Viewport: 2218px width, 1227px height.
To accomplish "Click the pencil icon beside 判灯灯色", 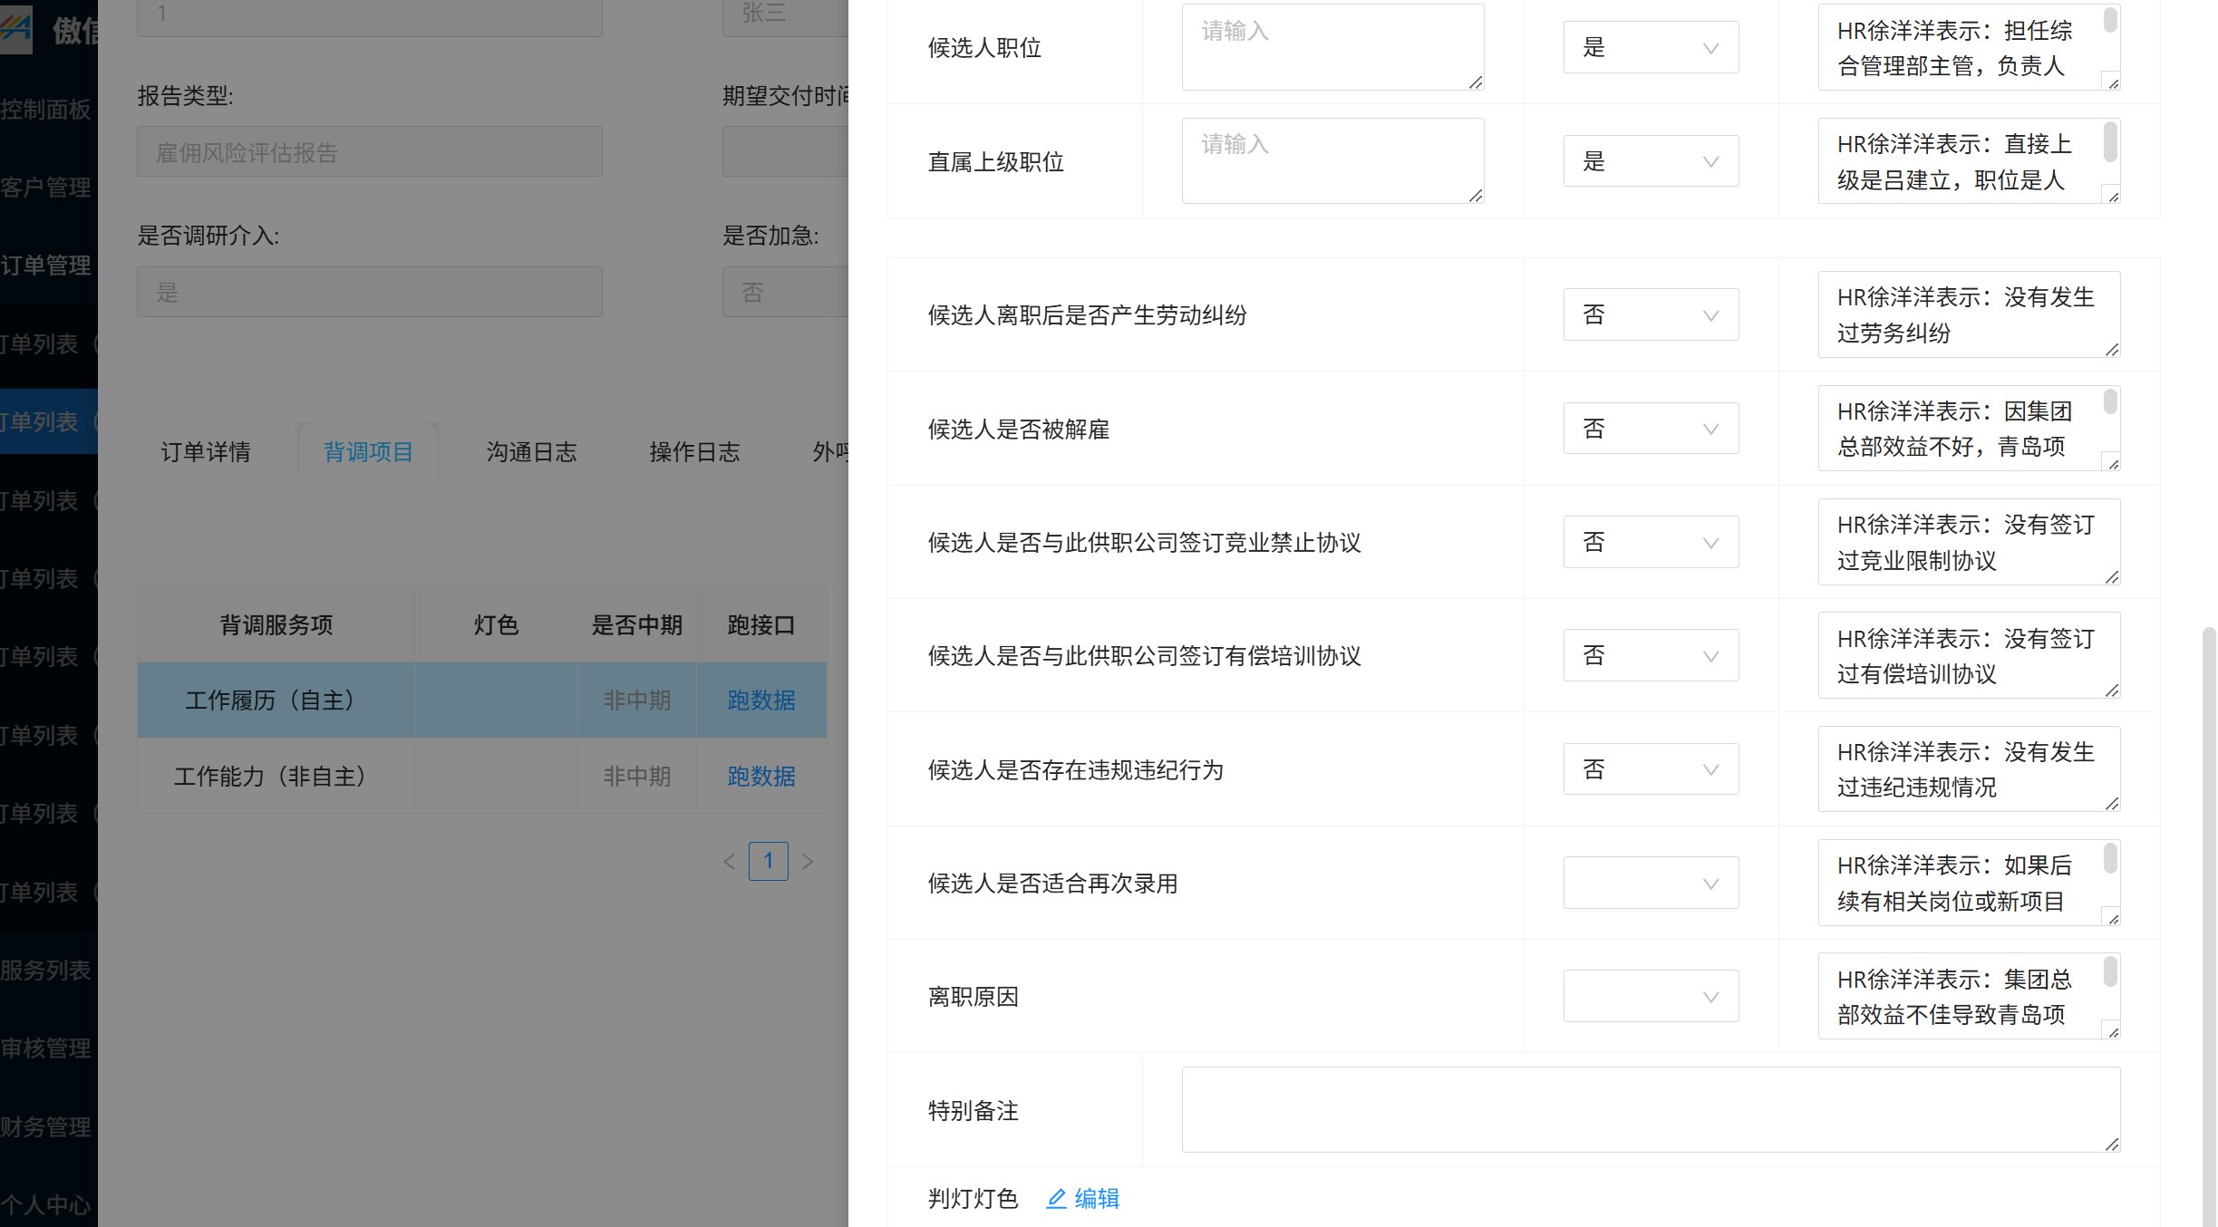I will pyautogui.click(x=1056, y=1199).
